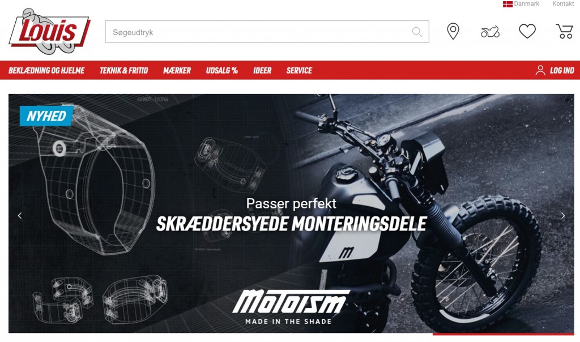
Task: Open the Mærker menu
Action: coord(177,70)
